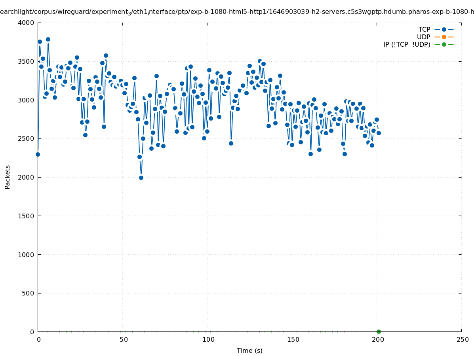This screenshot has width=474, height=356.
Task: Click the lowest TCP data point near 2000 packets
Action: pyautogui.click(x=141, y=178)
